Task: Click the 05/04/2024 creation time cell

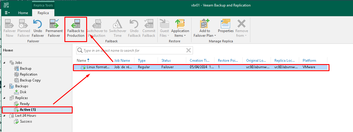Action: point(202,67)
